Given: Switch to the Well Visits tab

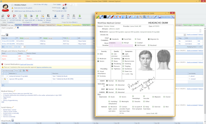Looking at the screenshot, I should pyautogui.click(x=34, y=25).
